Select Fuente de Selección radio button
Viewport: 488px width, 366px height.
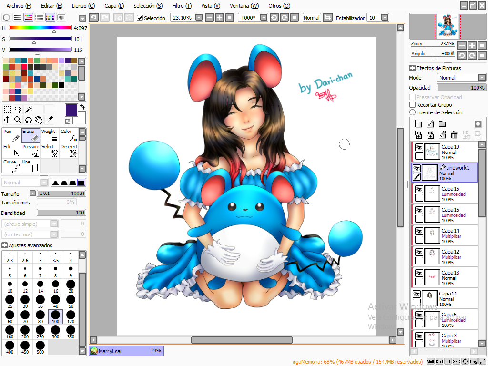(412, 112)
